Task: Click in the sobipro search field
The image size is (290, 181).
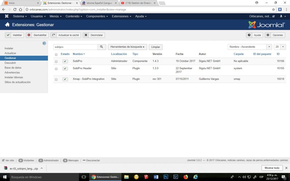Action: 75,47
